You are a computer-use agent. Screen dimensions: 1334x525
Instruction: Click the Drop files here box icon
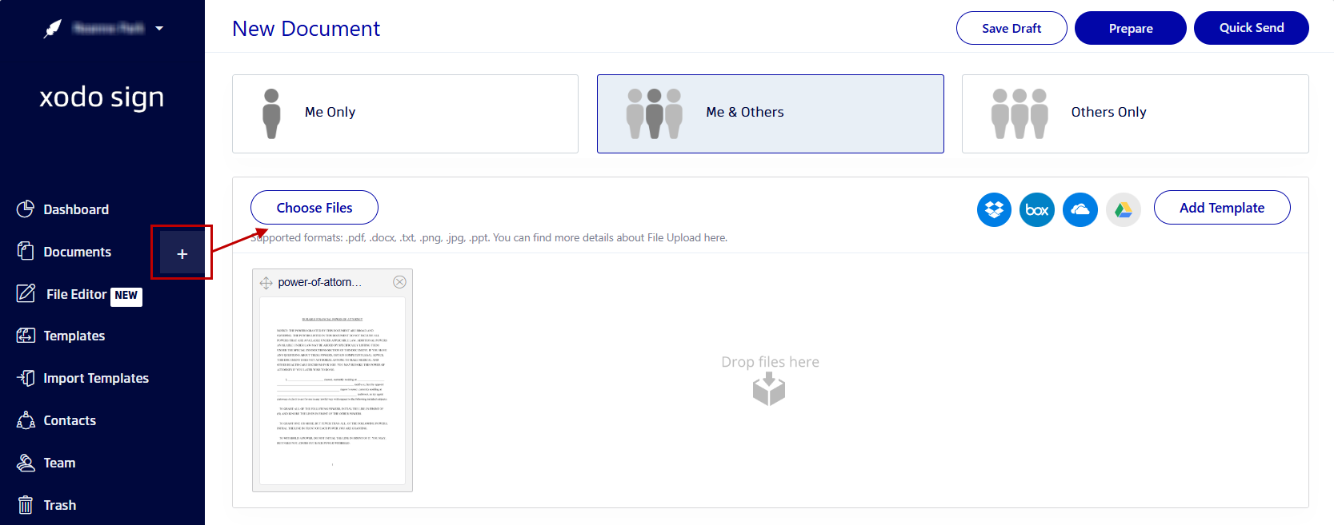[769, 389]
